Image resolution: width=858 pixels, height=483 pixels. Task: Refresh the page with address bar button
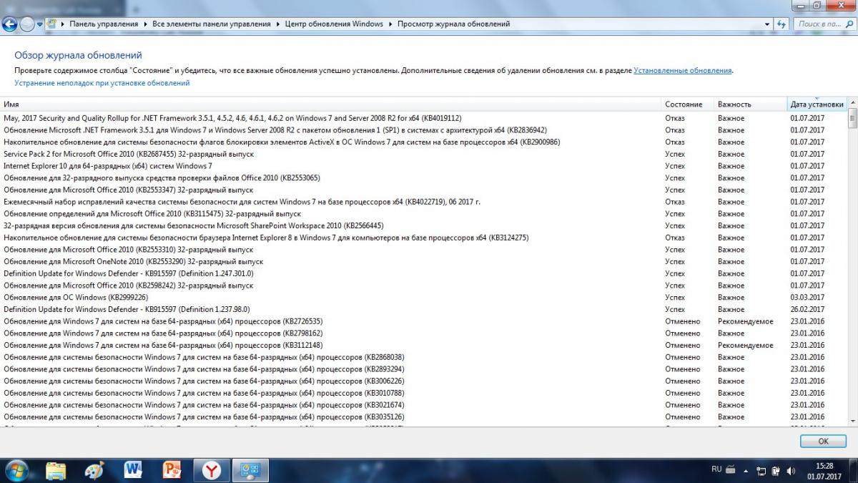[782, 24]
